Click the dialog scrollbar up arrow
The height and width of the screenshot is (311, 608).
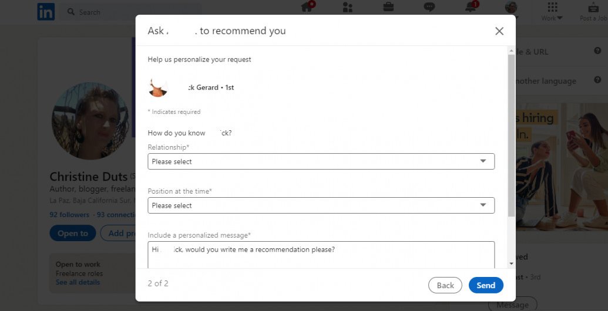[512, 50]
